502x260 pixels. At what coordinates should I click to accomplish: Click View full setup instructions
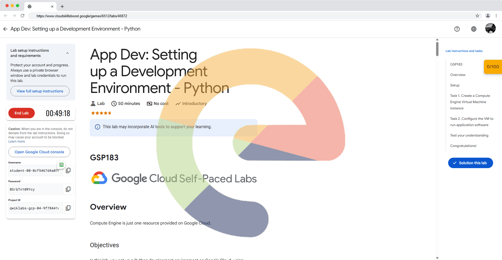click(x=40, y=91)
